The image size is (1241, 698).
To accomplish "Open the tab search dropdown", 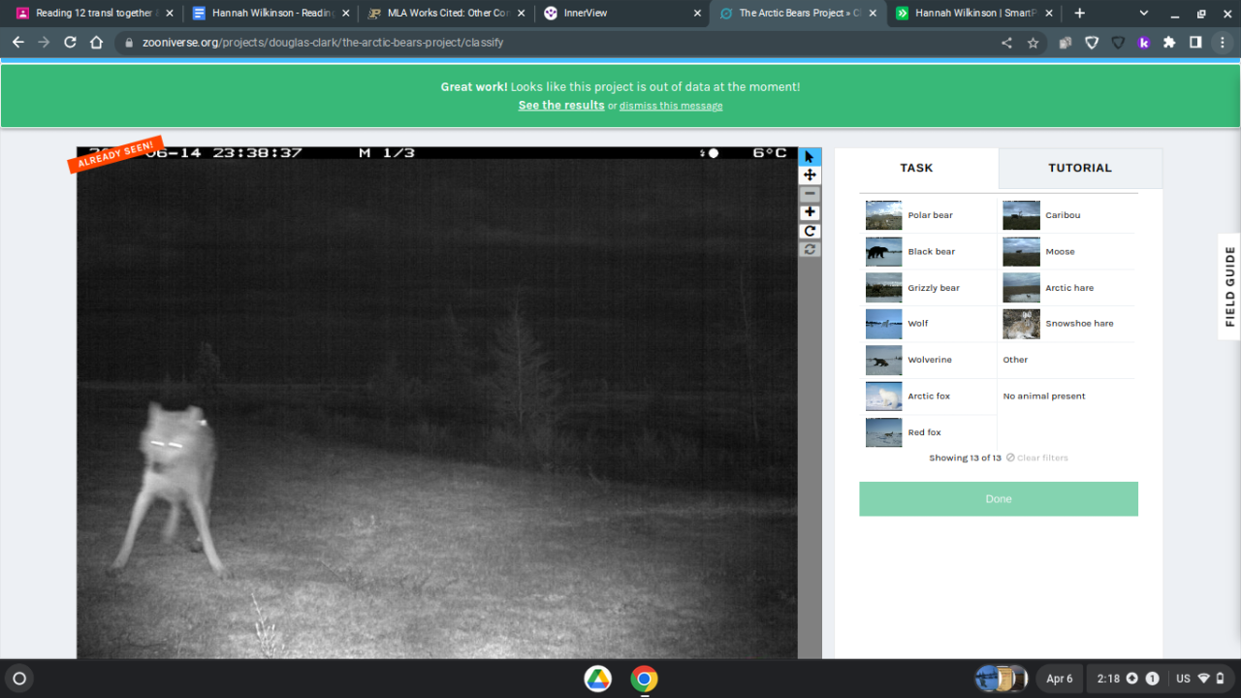I will pos(1144,14).
